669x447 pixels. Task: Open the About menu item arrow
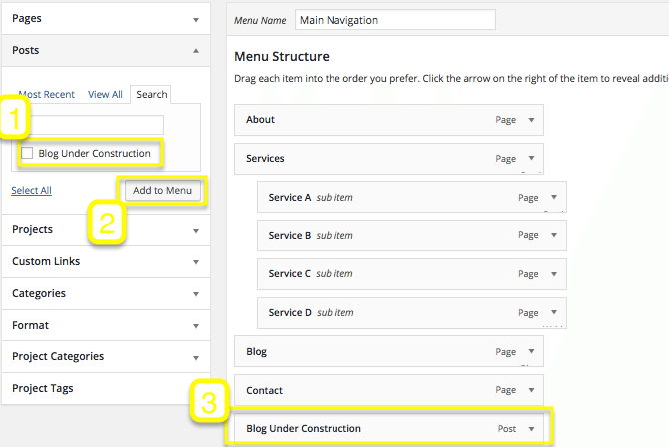(x=531, y=120)
